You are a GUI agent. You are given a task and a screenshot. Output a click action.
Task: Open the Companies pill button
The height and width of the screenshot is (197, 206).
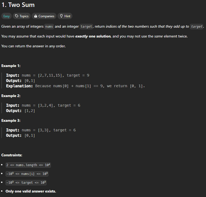pos(44,16)
